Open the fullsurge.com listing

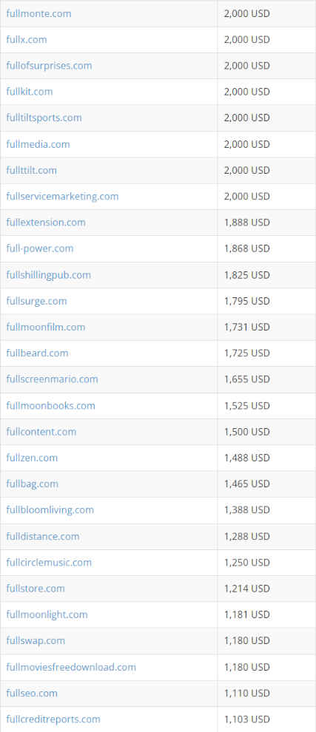(x=36, y=301)
